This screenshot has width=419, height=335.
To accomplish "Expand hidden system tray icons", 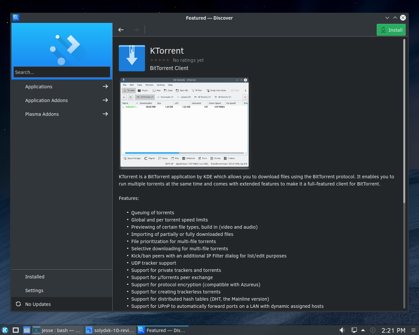I will (363, 330).
